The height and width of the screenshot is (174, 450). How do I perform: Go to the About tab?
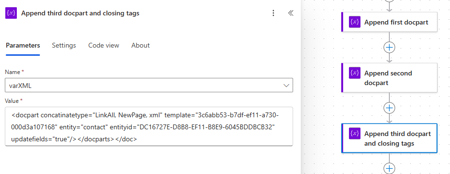141,45
